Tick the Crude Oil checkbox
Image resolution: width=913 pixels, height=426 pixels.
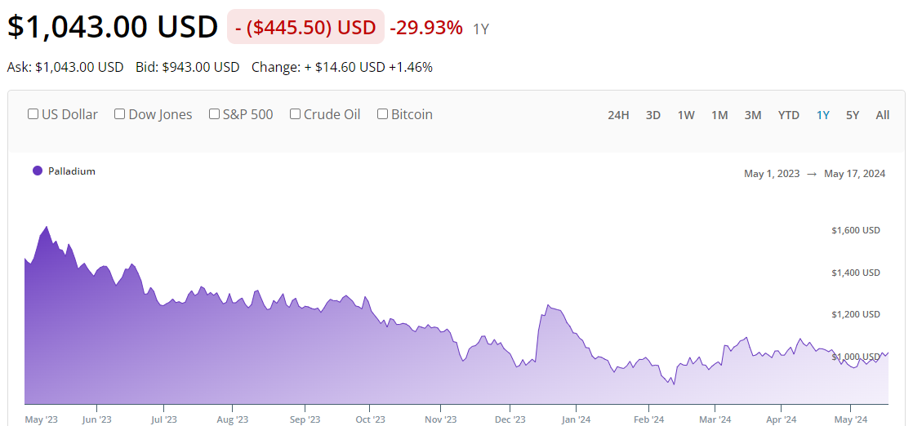295,114
